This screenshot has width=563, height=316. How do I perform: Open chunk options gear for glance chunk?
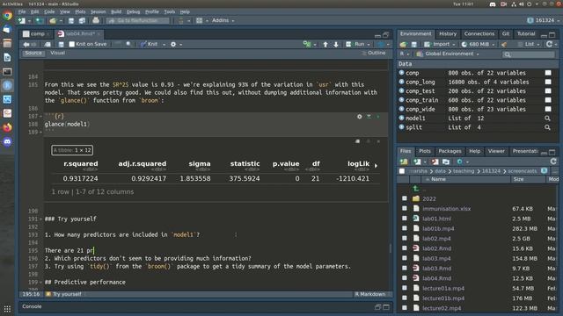360,117
